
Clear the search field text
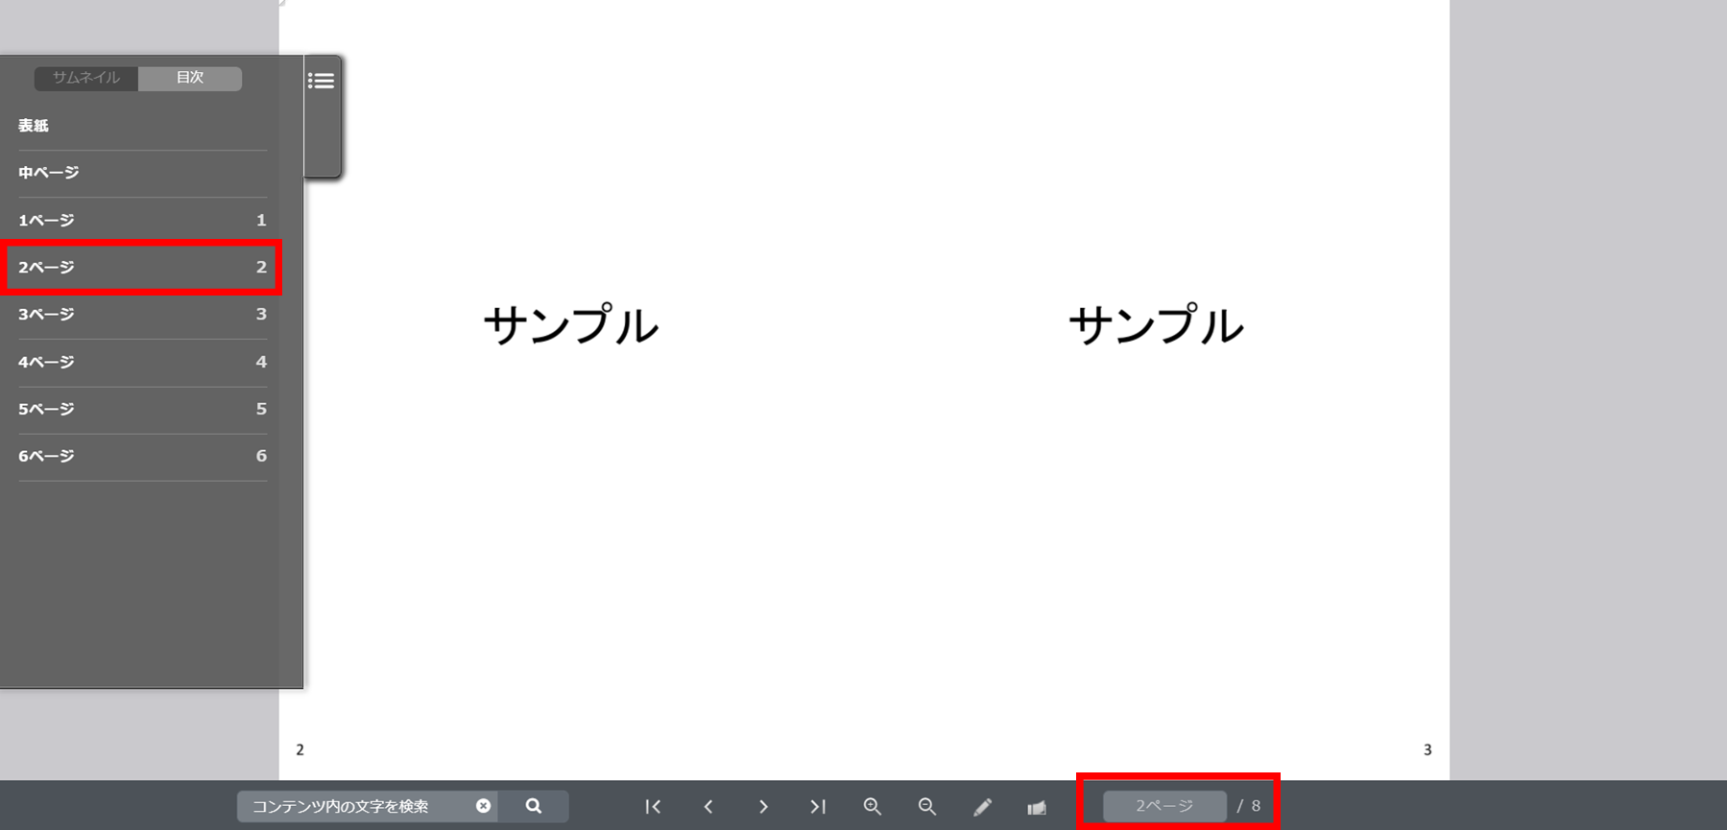coord(483,806)
